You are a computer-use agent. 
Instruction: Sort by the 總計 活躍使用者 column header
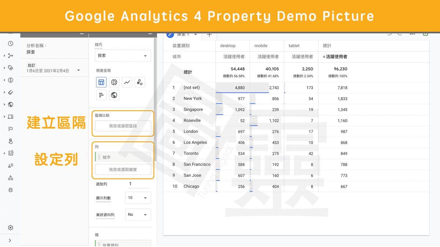coord(335,57)
